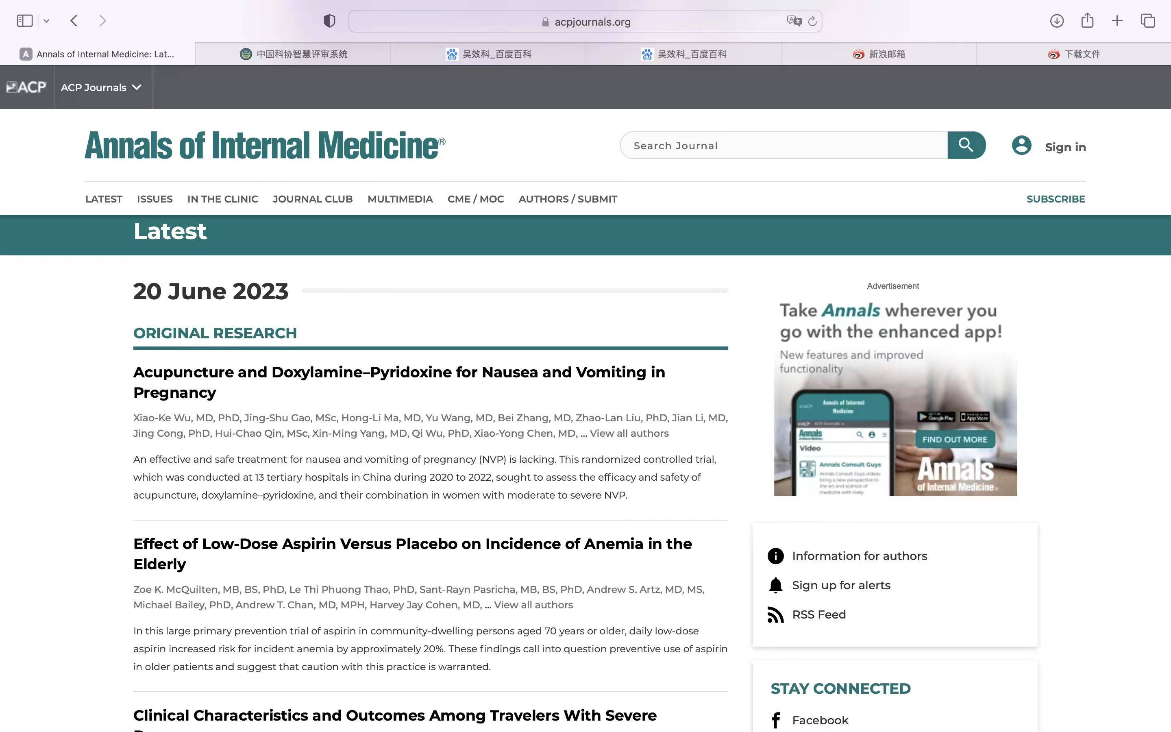
Task: Switch to 中国科协智慧评审系统 tab
Action: point(293,54)
